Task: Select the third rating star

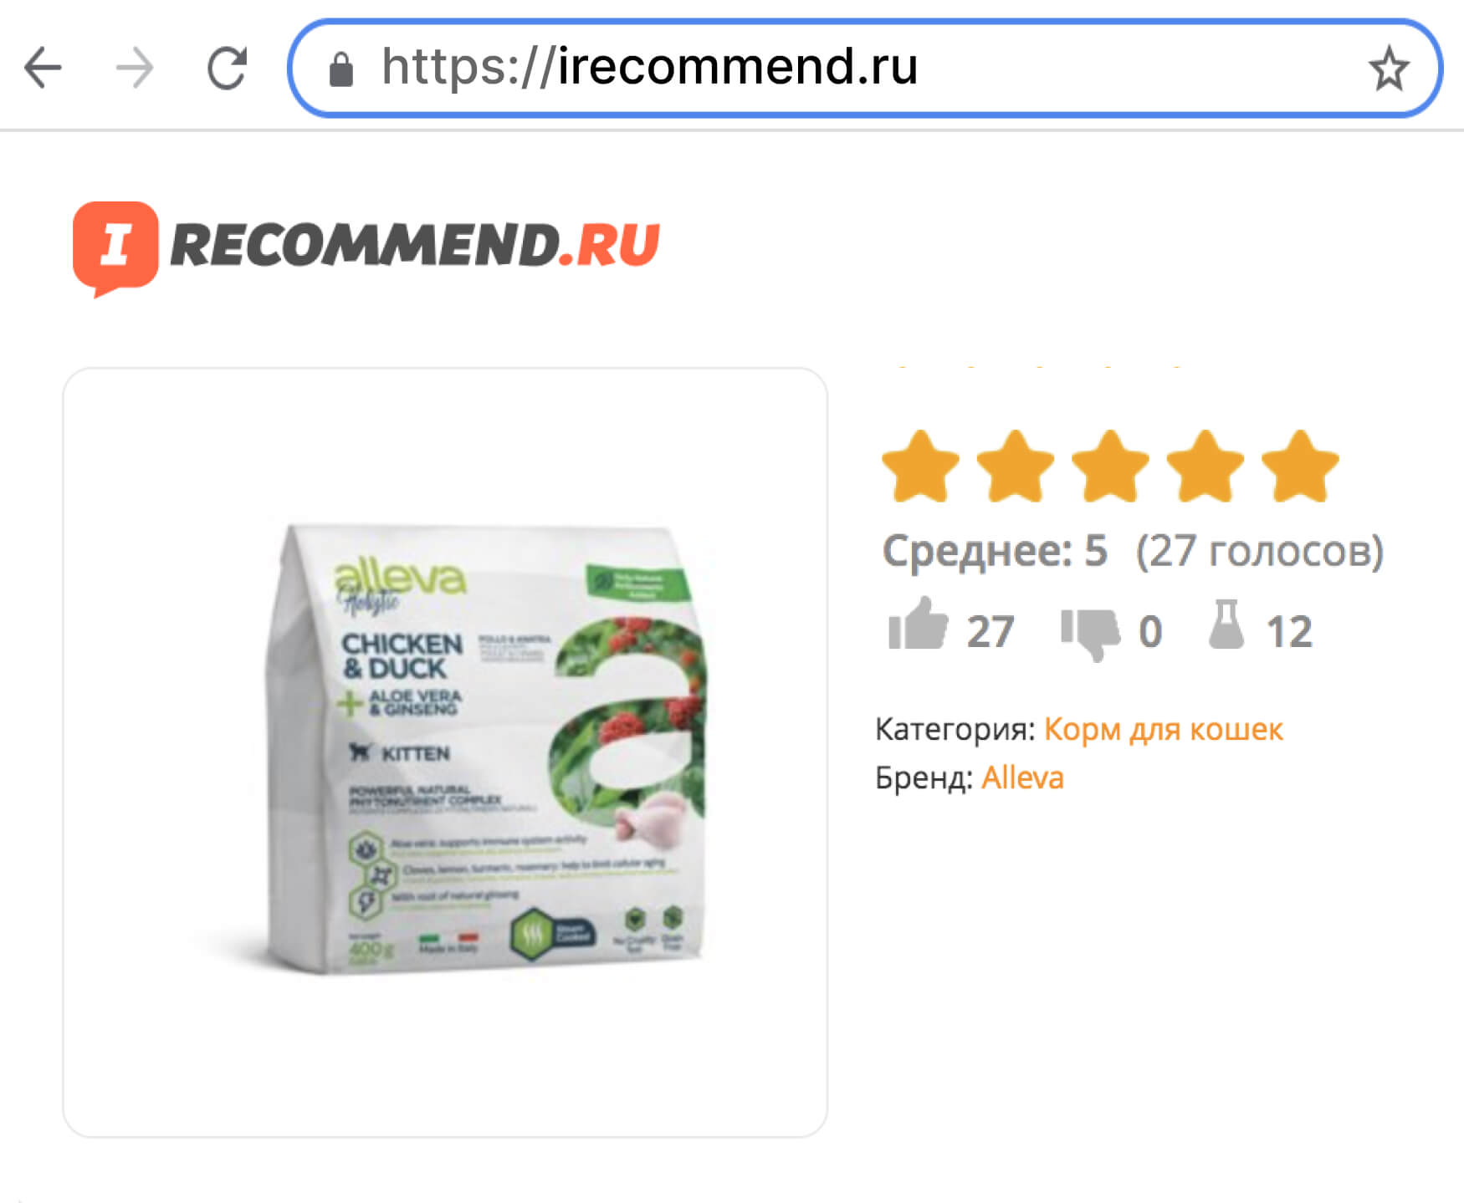Action: click(1110, 466)
